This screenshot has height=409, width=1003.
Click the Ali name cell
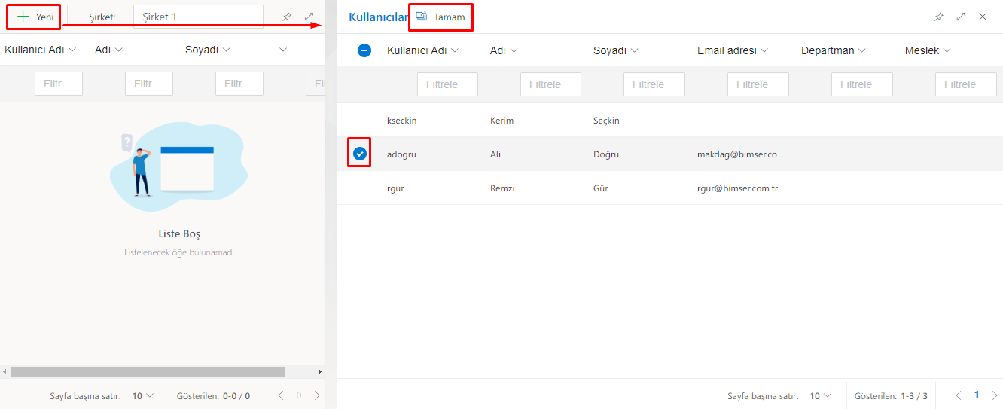495,154
